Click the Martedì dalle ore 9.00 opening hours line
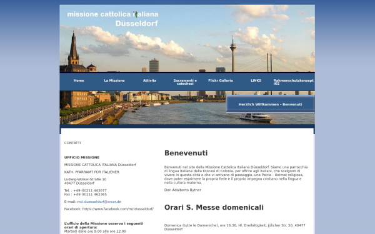Image resolution: width=375 pixels, height=234 pixels. 95,232
